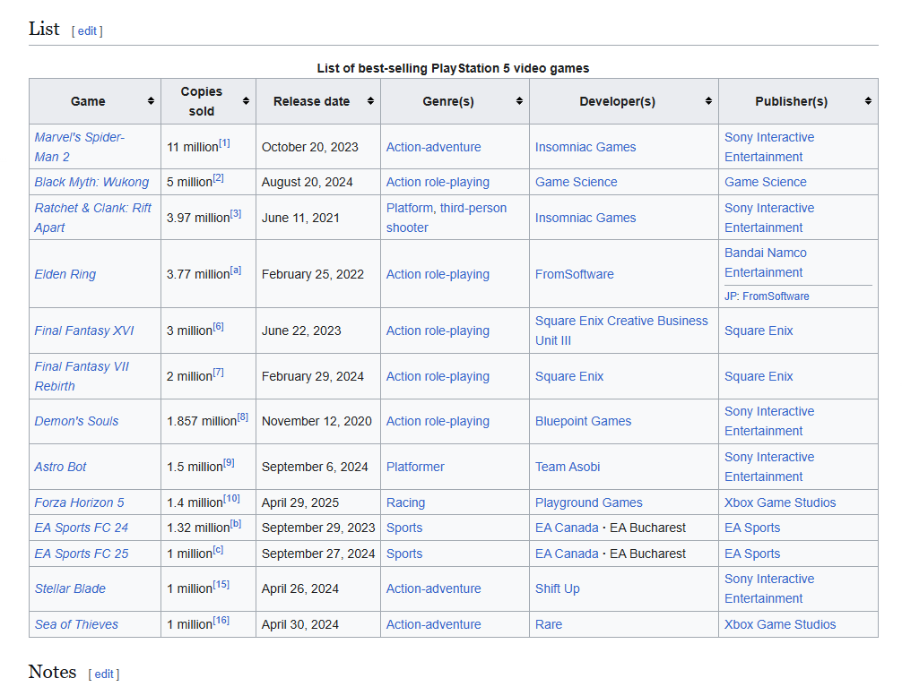The width and height of the screenshot is (902, 687).
Task: Open the Racing genre link
Action: [405, 502]
